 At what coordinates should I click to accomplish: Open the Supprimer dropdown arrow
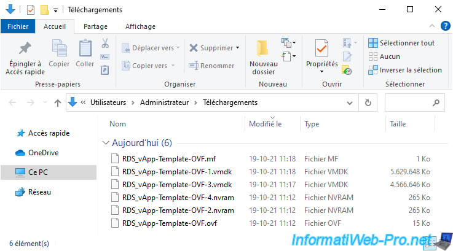pyautogui.click(x=237, y=48)
